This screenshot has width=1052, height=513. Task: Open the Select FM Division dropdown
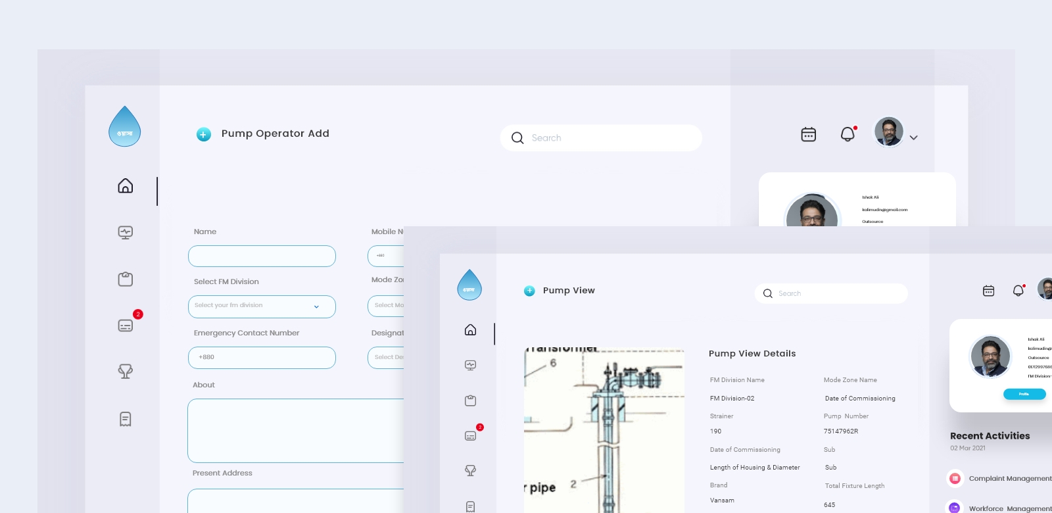point(262,306)
